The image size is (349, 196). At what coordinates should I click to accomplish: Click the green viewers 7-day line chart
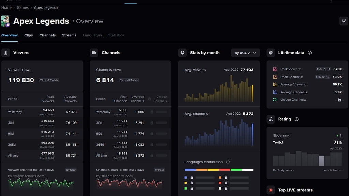point(41,183)
